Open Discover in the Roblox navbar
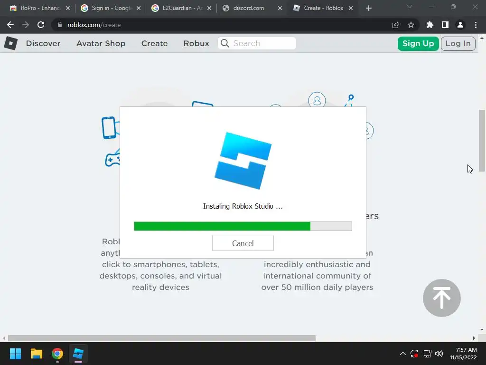Image resolution: width=486 pixels, height=365 pixels. point(43,43)
